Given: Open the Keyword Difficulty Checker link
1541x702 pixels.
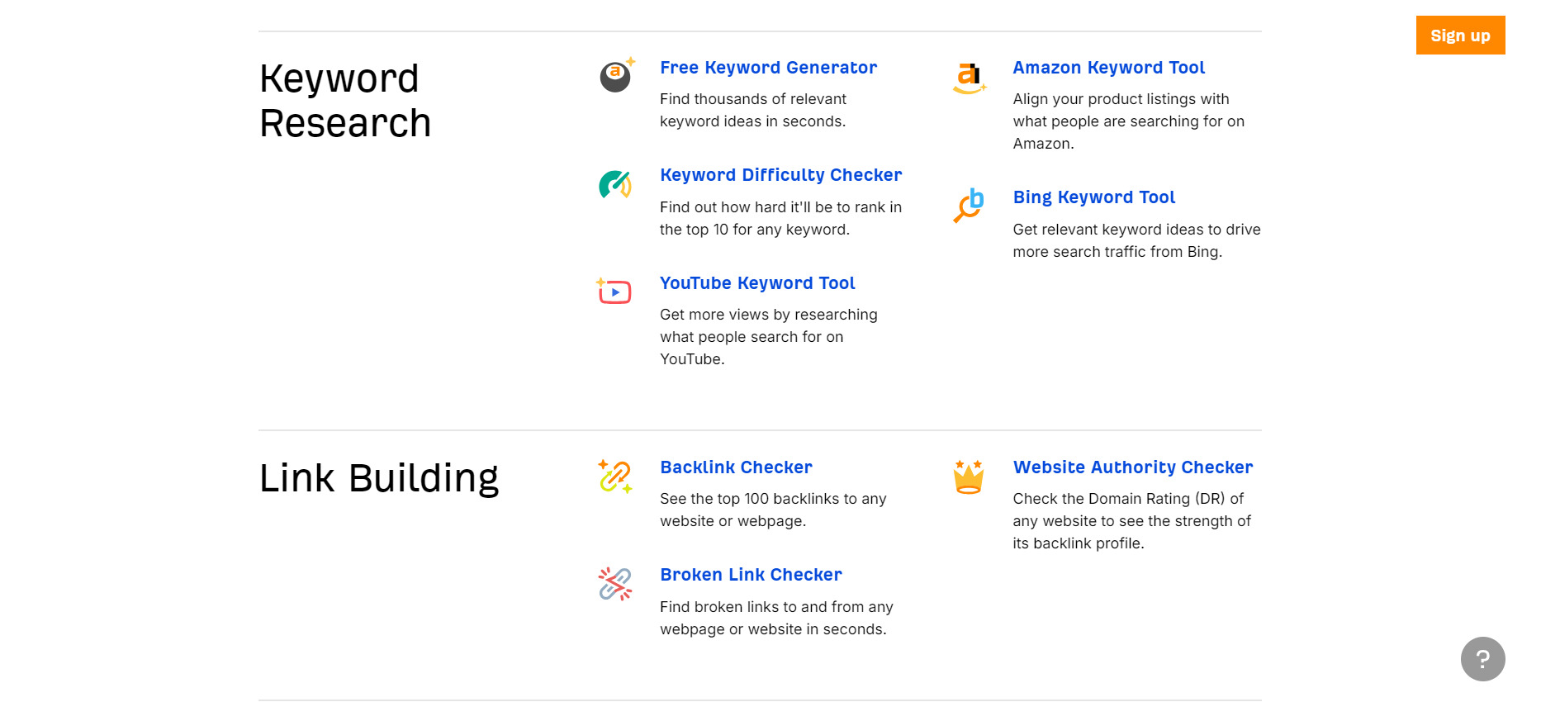Looking at the screenshot, I should (x=780, y=175).
